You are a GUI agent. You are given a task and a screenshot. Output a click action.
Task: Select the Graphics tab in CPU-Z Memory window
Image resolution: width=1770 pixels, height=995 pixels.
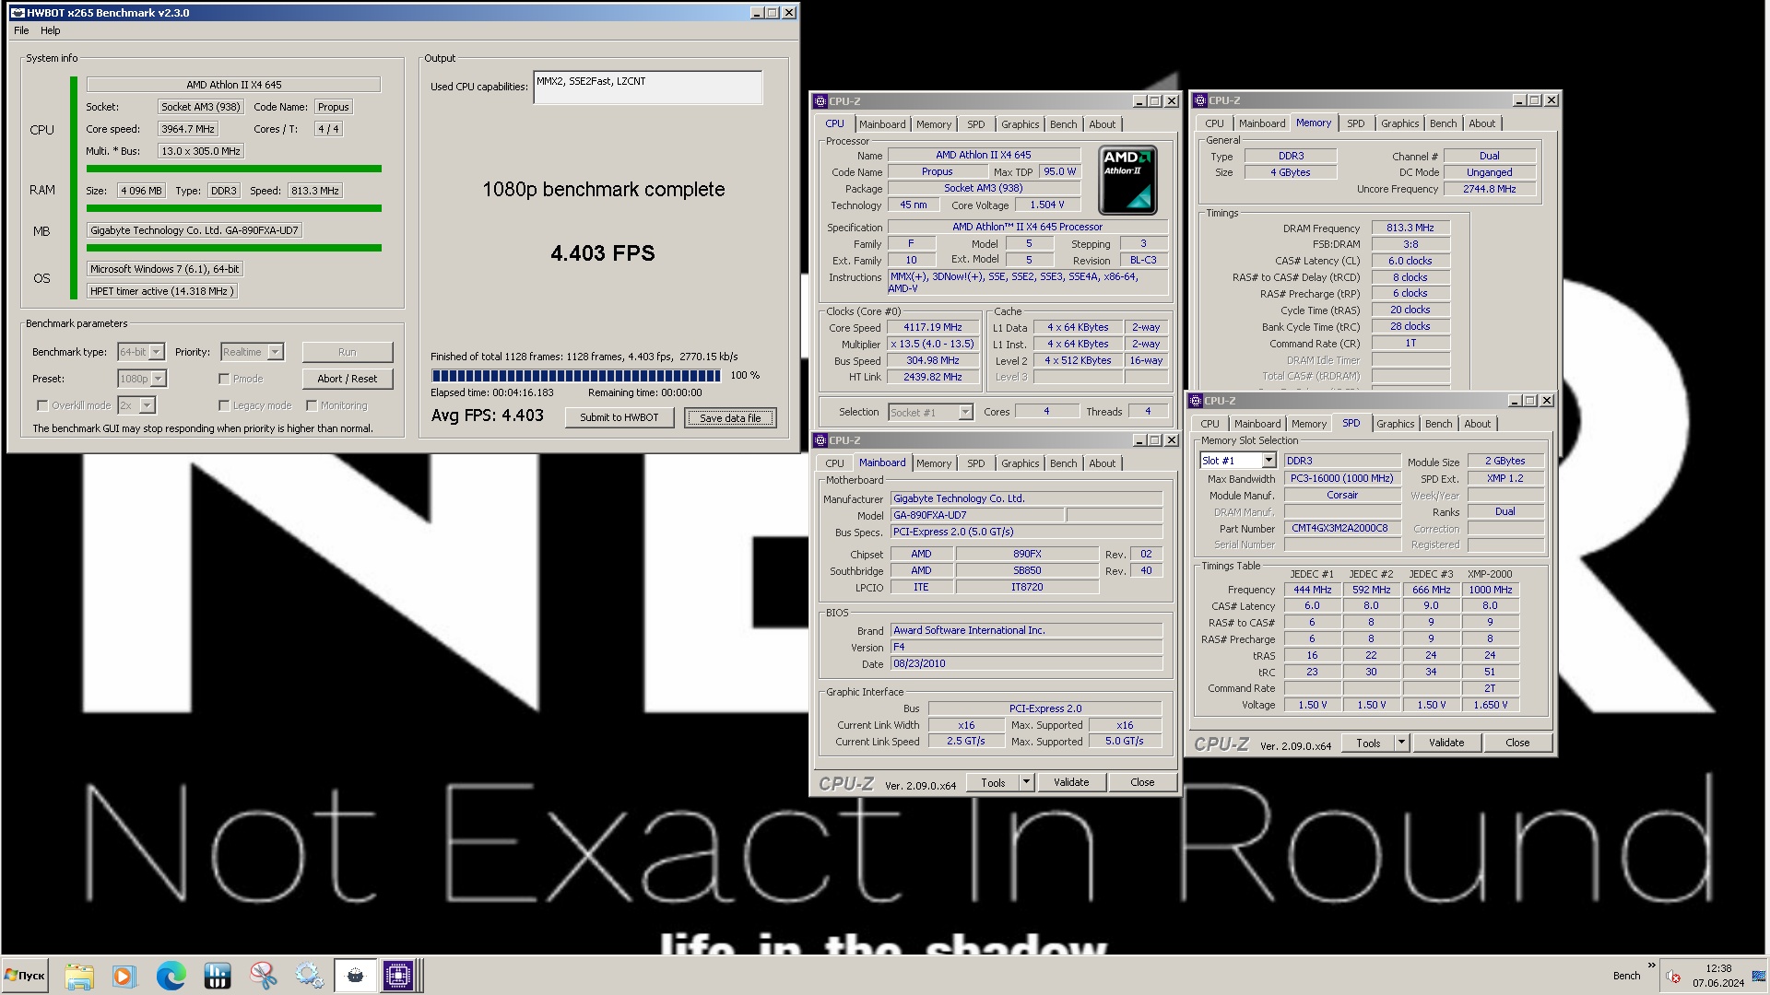pyautogui.click(x=1399, y=123)
